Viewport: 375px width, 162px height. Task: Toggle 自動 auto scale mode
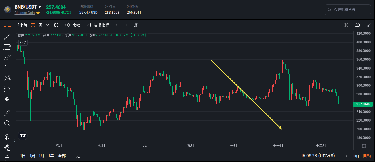click(367, 156)
